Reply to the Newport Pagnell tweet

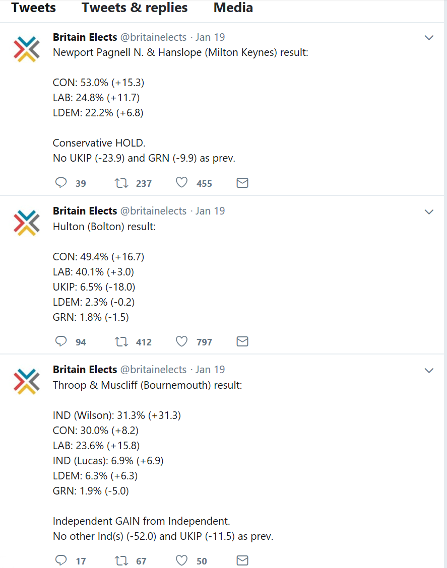pos(60,183)
